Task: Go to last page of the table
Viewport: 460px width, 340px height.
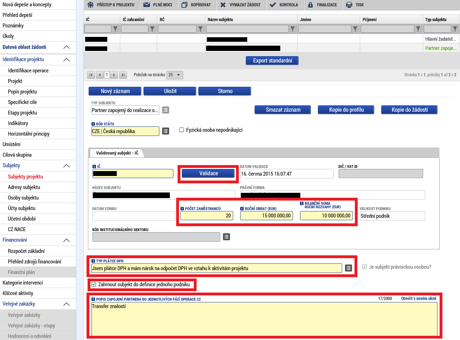Action: tap(123, 75)
